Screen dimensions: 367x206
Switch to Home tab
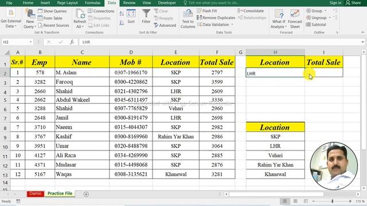pos(28,3)
